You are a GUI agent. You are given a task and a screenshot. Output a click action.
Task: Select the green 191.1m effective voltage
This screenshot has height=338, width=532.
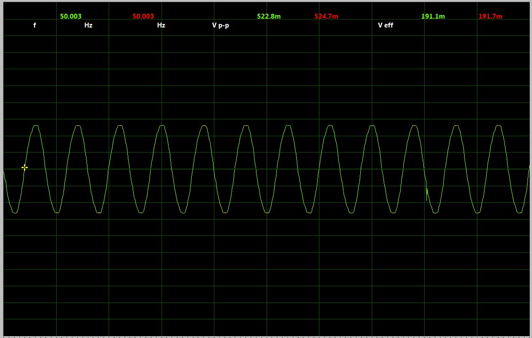click(x=433, y=16)
